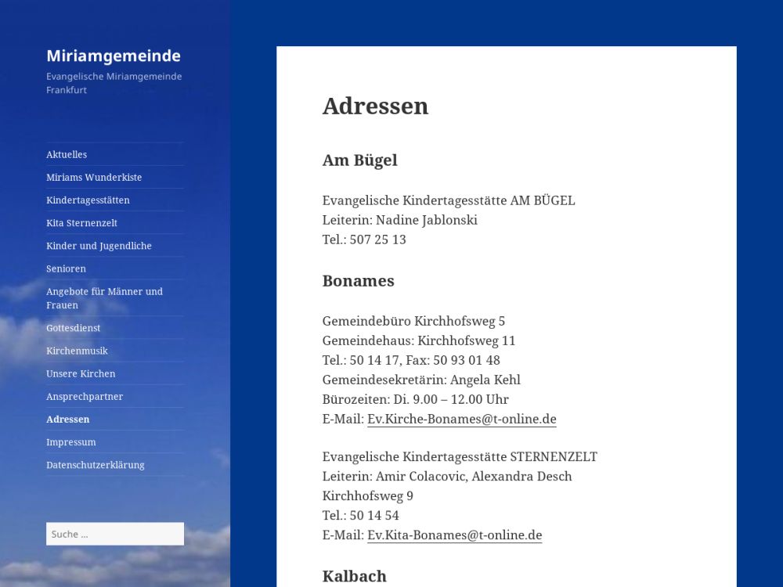The width and height of the screenshot is (783, 587).
Task: Go to the Gottesdienst page
Action: 73,327
